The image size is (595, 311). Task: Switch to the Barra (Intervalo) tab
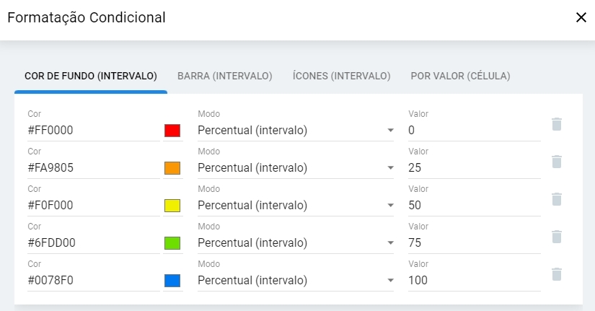[x=224, y=76]
